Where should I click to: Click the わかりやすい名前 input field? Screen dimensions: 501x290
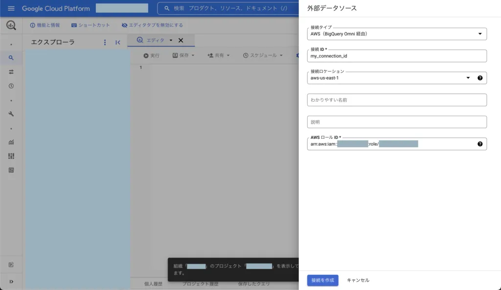tap(397, 100)
